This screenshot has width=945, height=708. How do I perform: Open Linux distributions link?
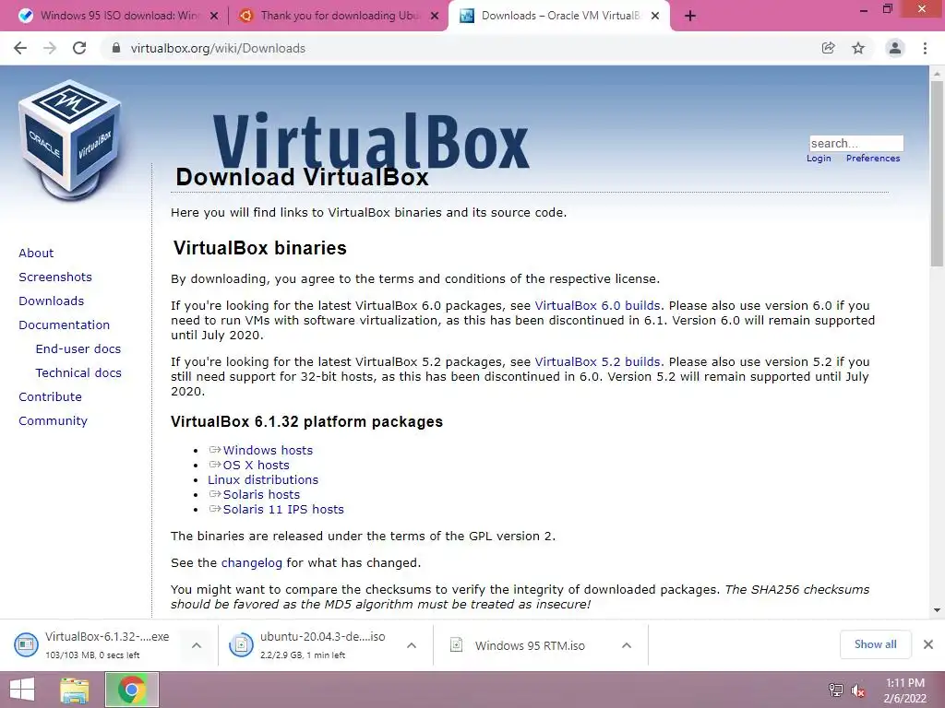click(x=263, y=479)
